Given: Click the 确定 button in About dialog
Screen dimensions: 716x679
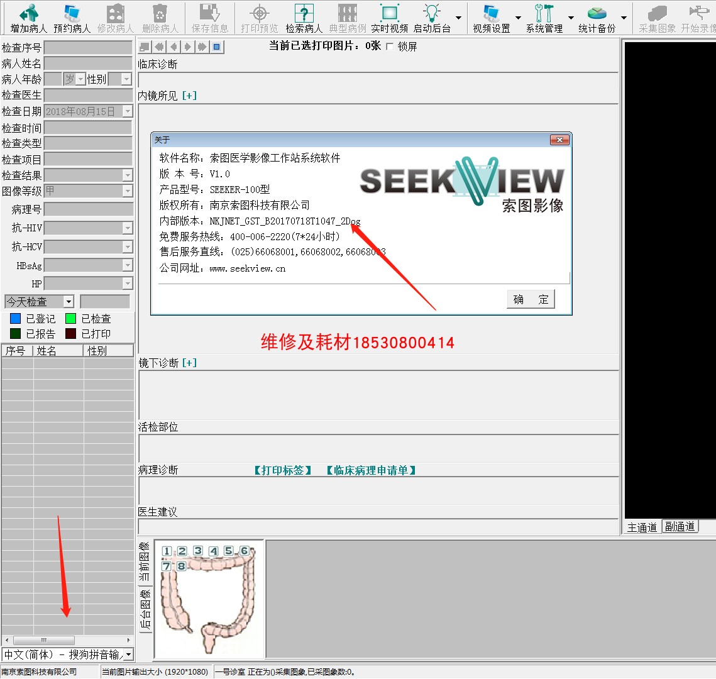Looking at the screenshot, I should [x=531, y=299].
